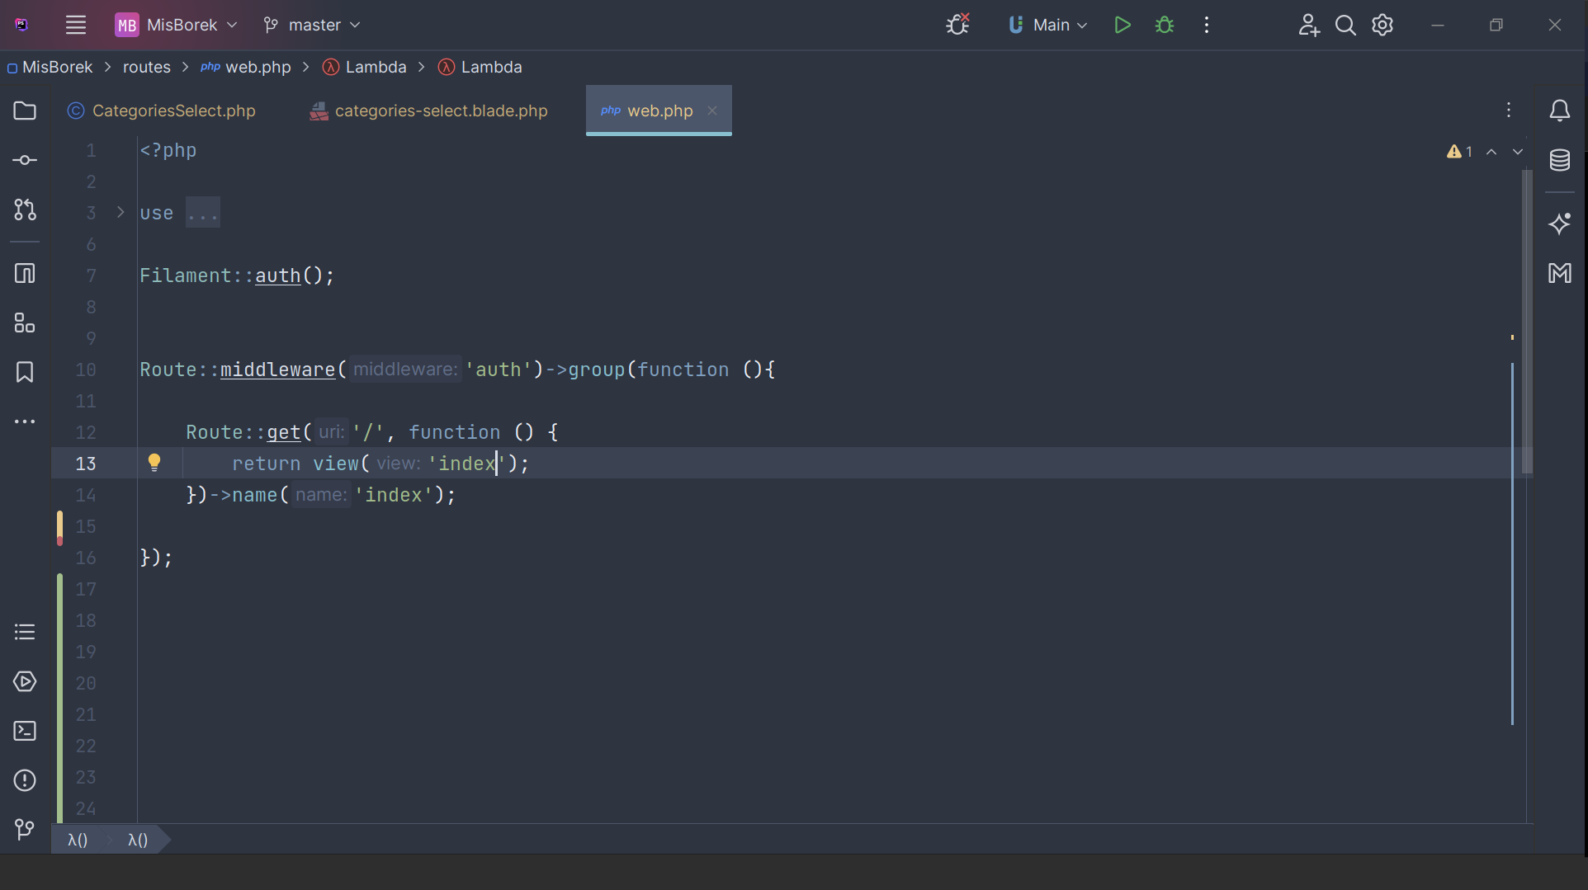
Task: Click first lambda in bottom breadcrumb bar
Action: click(78, 840)
